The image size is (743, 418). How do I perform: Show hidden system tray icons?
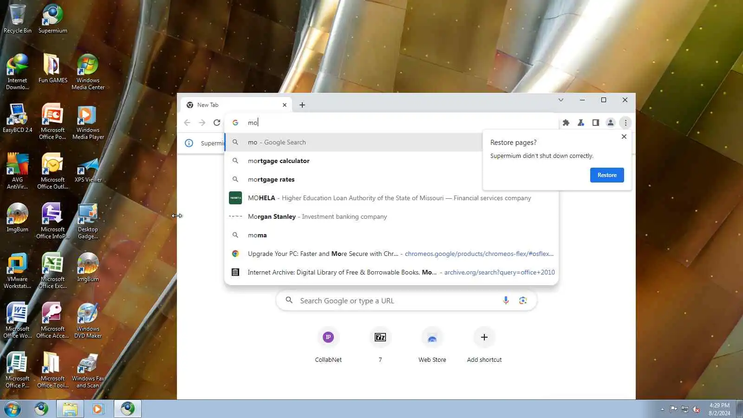tap(662, 409)
